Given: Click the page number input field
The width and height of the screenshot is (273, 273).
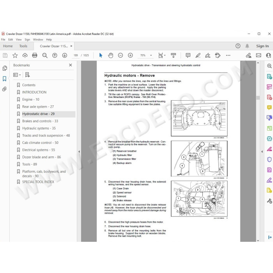Looking at the screenshot, I should click(76, 55).
